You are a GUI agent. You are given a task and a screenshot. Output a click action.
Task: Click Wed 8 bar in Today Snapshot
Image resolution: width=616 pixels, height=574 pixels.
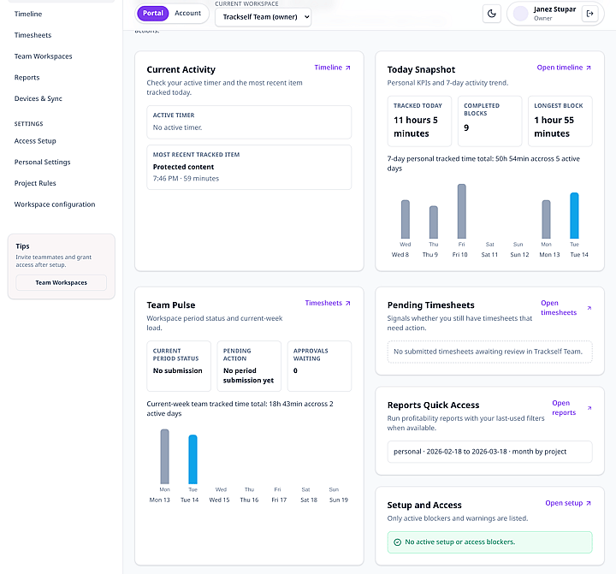(405, 219)
